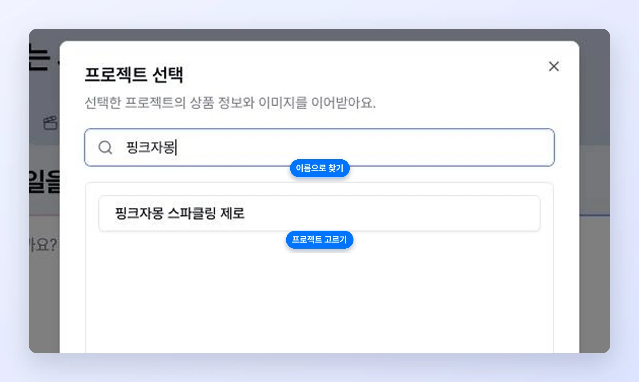
Task: Click the description text 선택한 프로젝트의 상품 정보와
Action: [x=169, y=103]
